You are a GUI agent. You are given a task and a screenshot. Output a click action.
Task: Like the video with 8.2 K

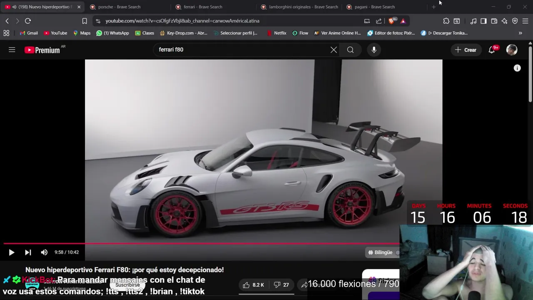click(253, 285)
